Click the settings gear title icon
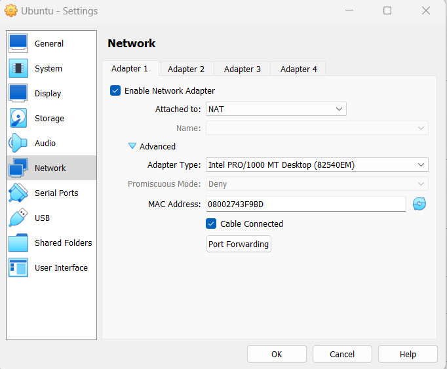 (x=11, y=11)
